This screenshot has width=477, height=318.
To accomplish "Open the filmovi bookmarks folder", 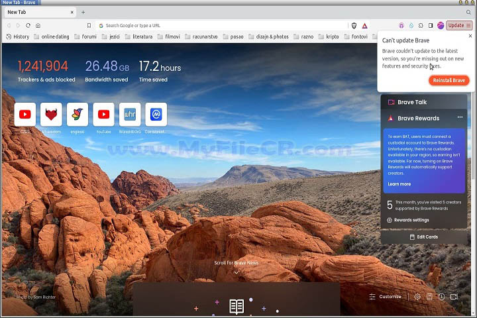I will pos(169,36).
